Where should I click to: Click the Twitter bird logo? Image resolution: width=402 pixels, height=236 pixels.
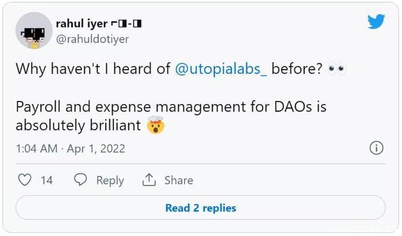[x=376, y=22]
